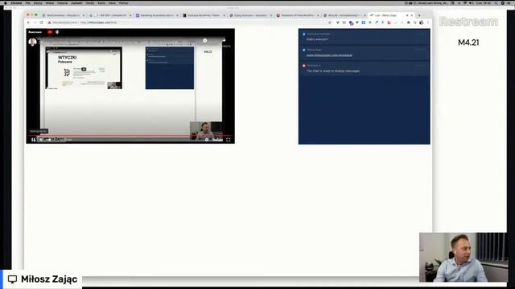Viewport: 515px width, 289px height.
Task: Click the blue square extension icon in toolbar
Action: point(363,22)
